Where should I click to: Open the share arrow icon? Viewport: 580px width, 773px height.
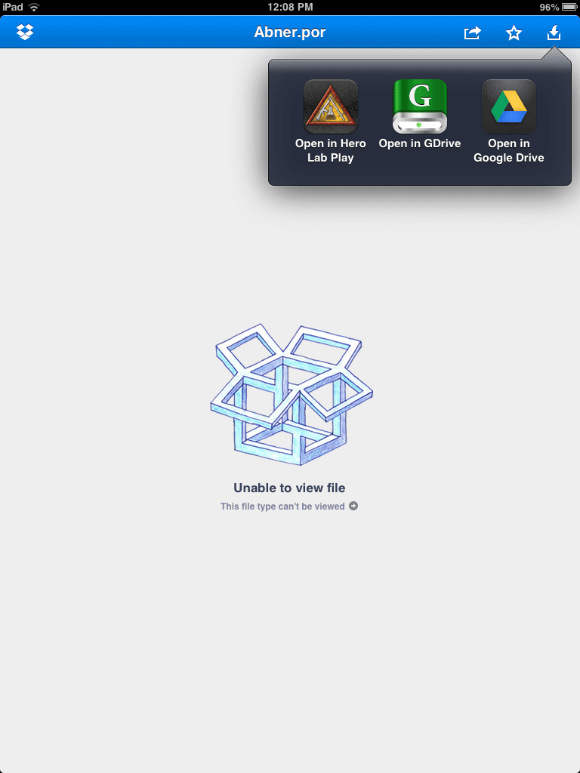[x=472, y=33]
